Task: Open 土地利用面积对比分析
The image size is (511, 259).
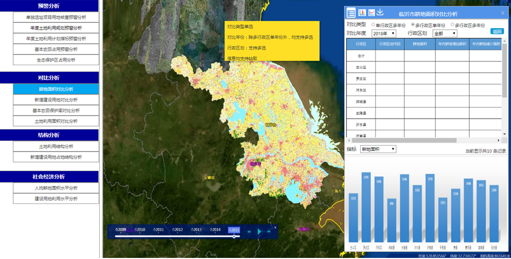Action: (56, 121)
